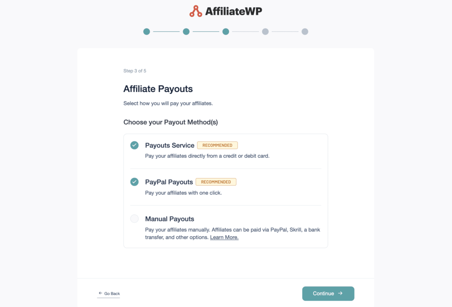Viewport: 452px width, 307px height.
Task: Enable Manual Payouts
Action: (x=134, y=219)
